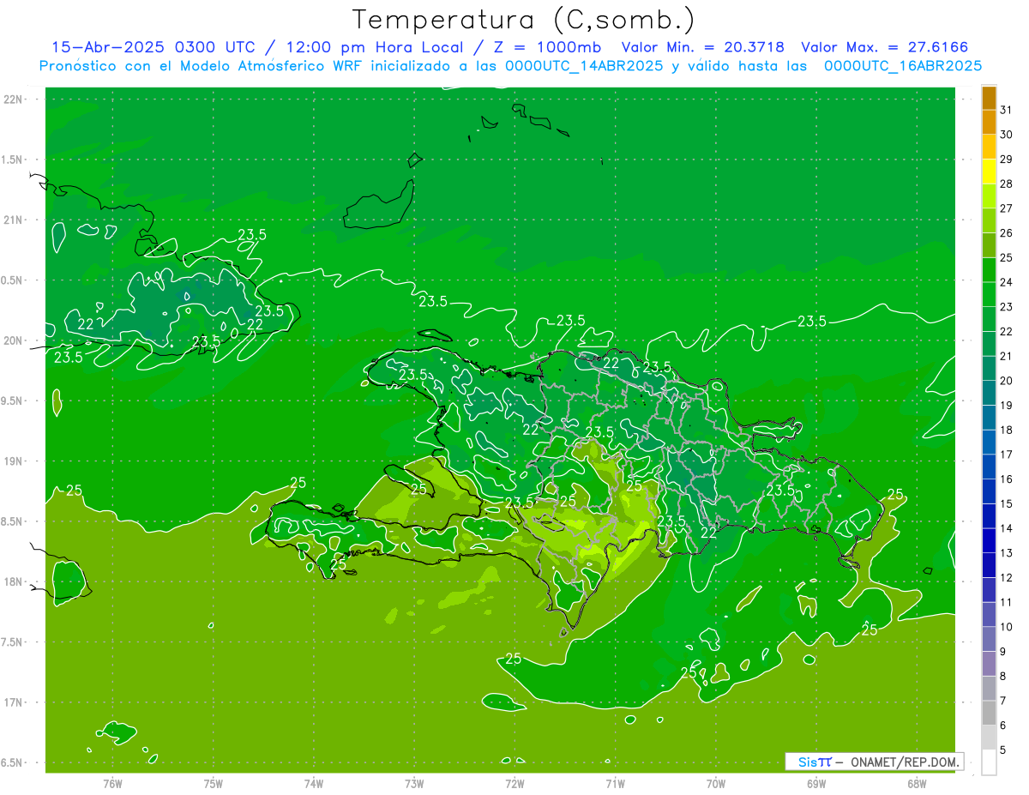Click the '71W' longitude axis label
This screenshot has height=795, width=1029.
pyautogui.click(x=615, y=783)
